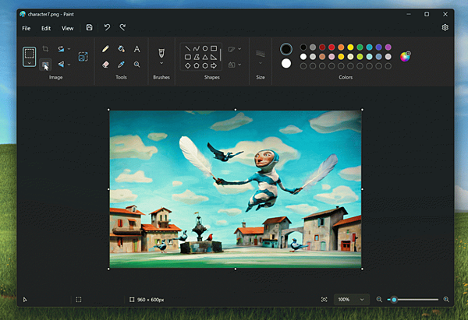Pick the Hexagon shape

205,65
